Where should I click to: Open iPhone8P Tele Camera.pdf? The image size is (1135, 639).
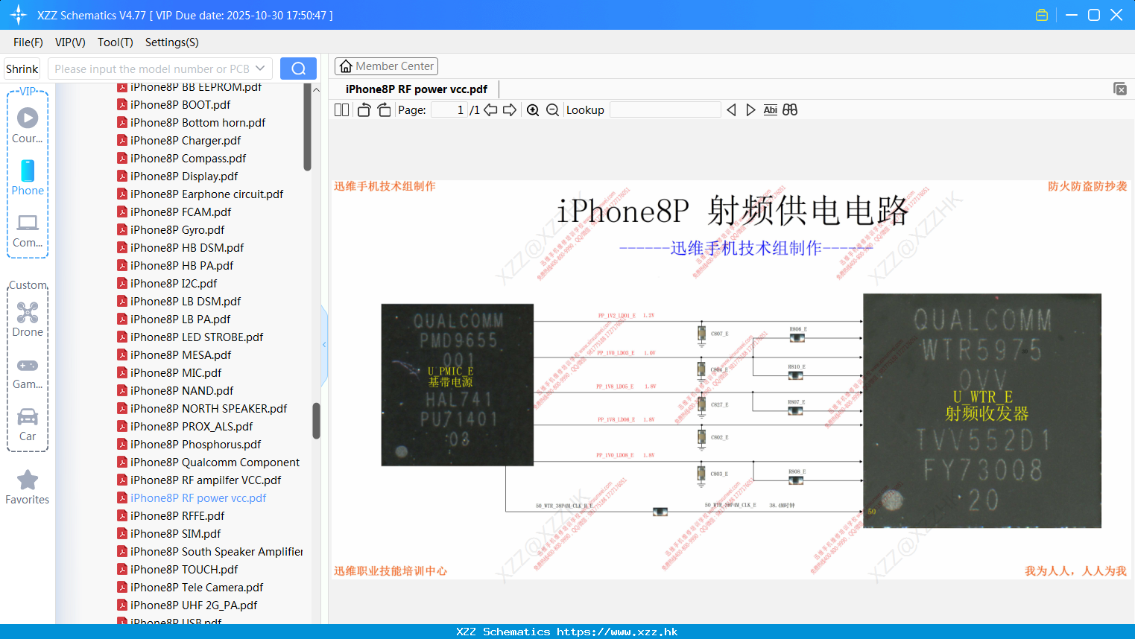[x=197, y=588]
